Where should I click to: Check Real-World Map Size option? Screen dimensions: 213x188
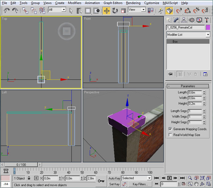170,135
